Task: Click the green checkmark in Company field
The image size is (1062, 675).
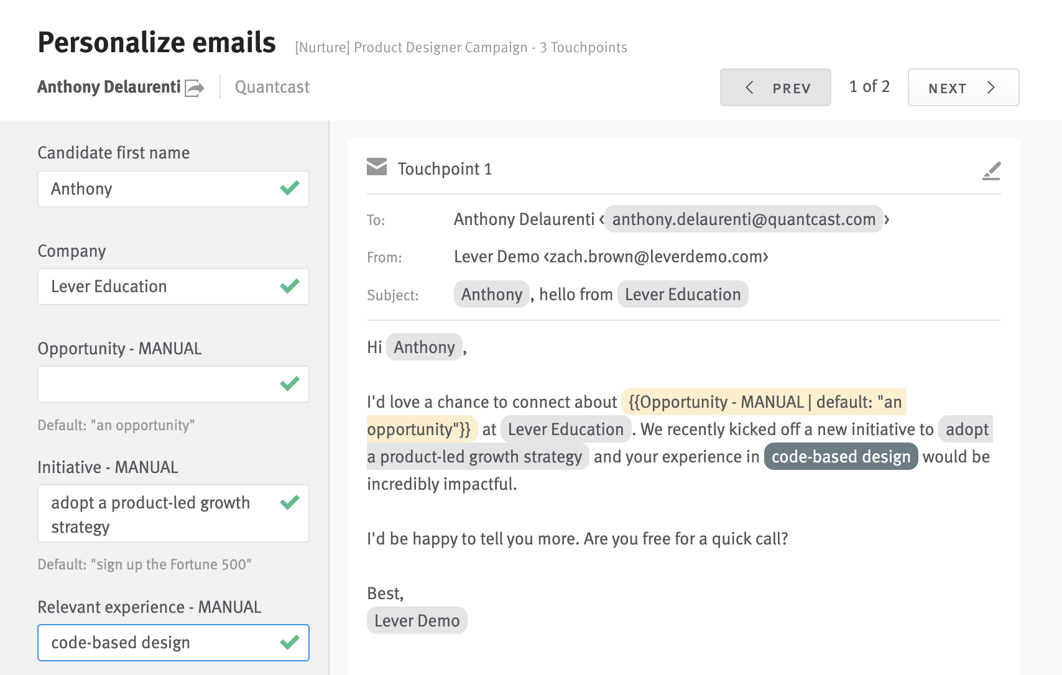Action: [290, 286]
